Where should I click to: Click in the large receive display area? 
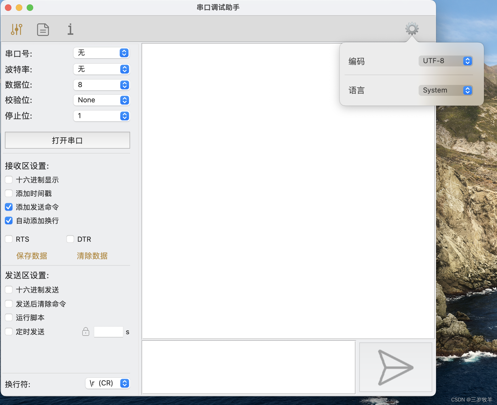coord(288,191)
